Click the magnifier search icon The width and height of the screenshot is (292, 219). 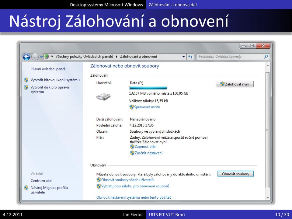coord(266,57)
